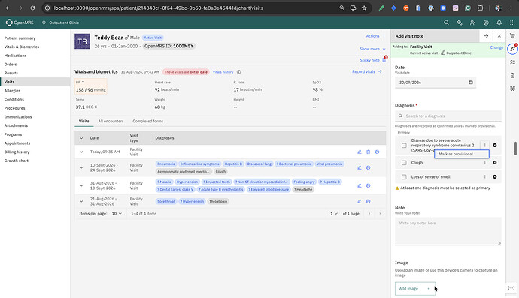
Task: Reload the browser page
Action: click(x=32, y=8)
